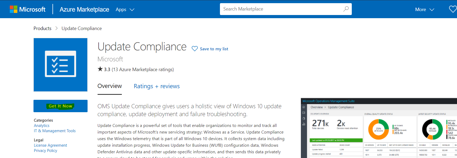Image resolution: width=457 pixels, height=158 pixels.
Task: Open the License Agreement link
Action: pos(50,145)
